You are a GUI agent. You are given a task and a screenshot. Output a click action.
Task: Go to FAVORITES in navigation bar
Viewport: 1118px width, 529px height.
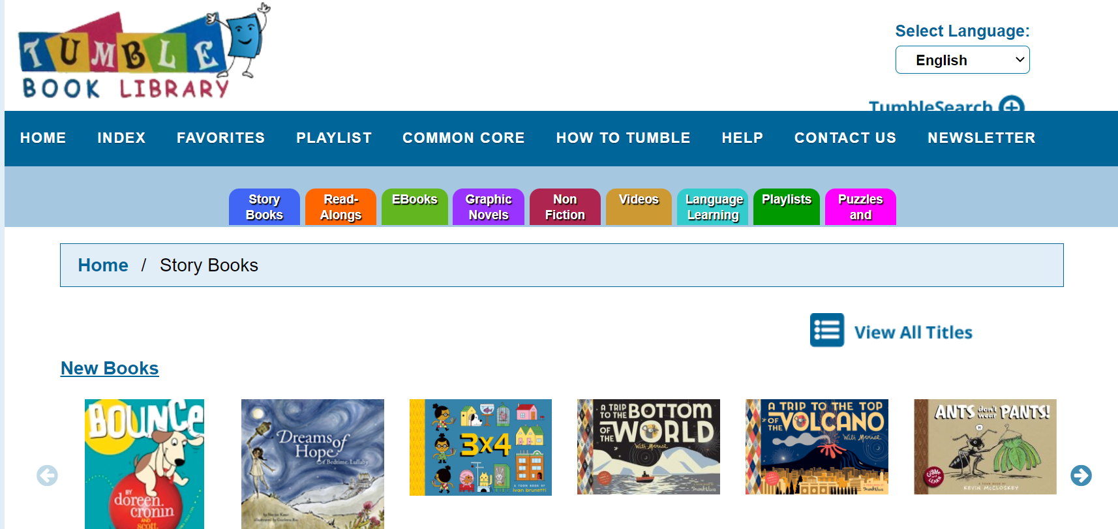click(220, 138)
